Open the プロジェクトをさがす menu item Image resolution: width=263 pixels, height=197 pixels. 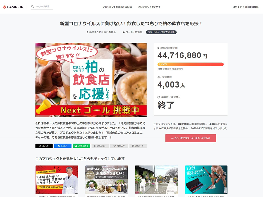tap(149, 7)
